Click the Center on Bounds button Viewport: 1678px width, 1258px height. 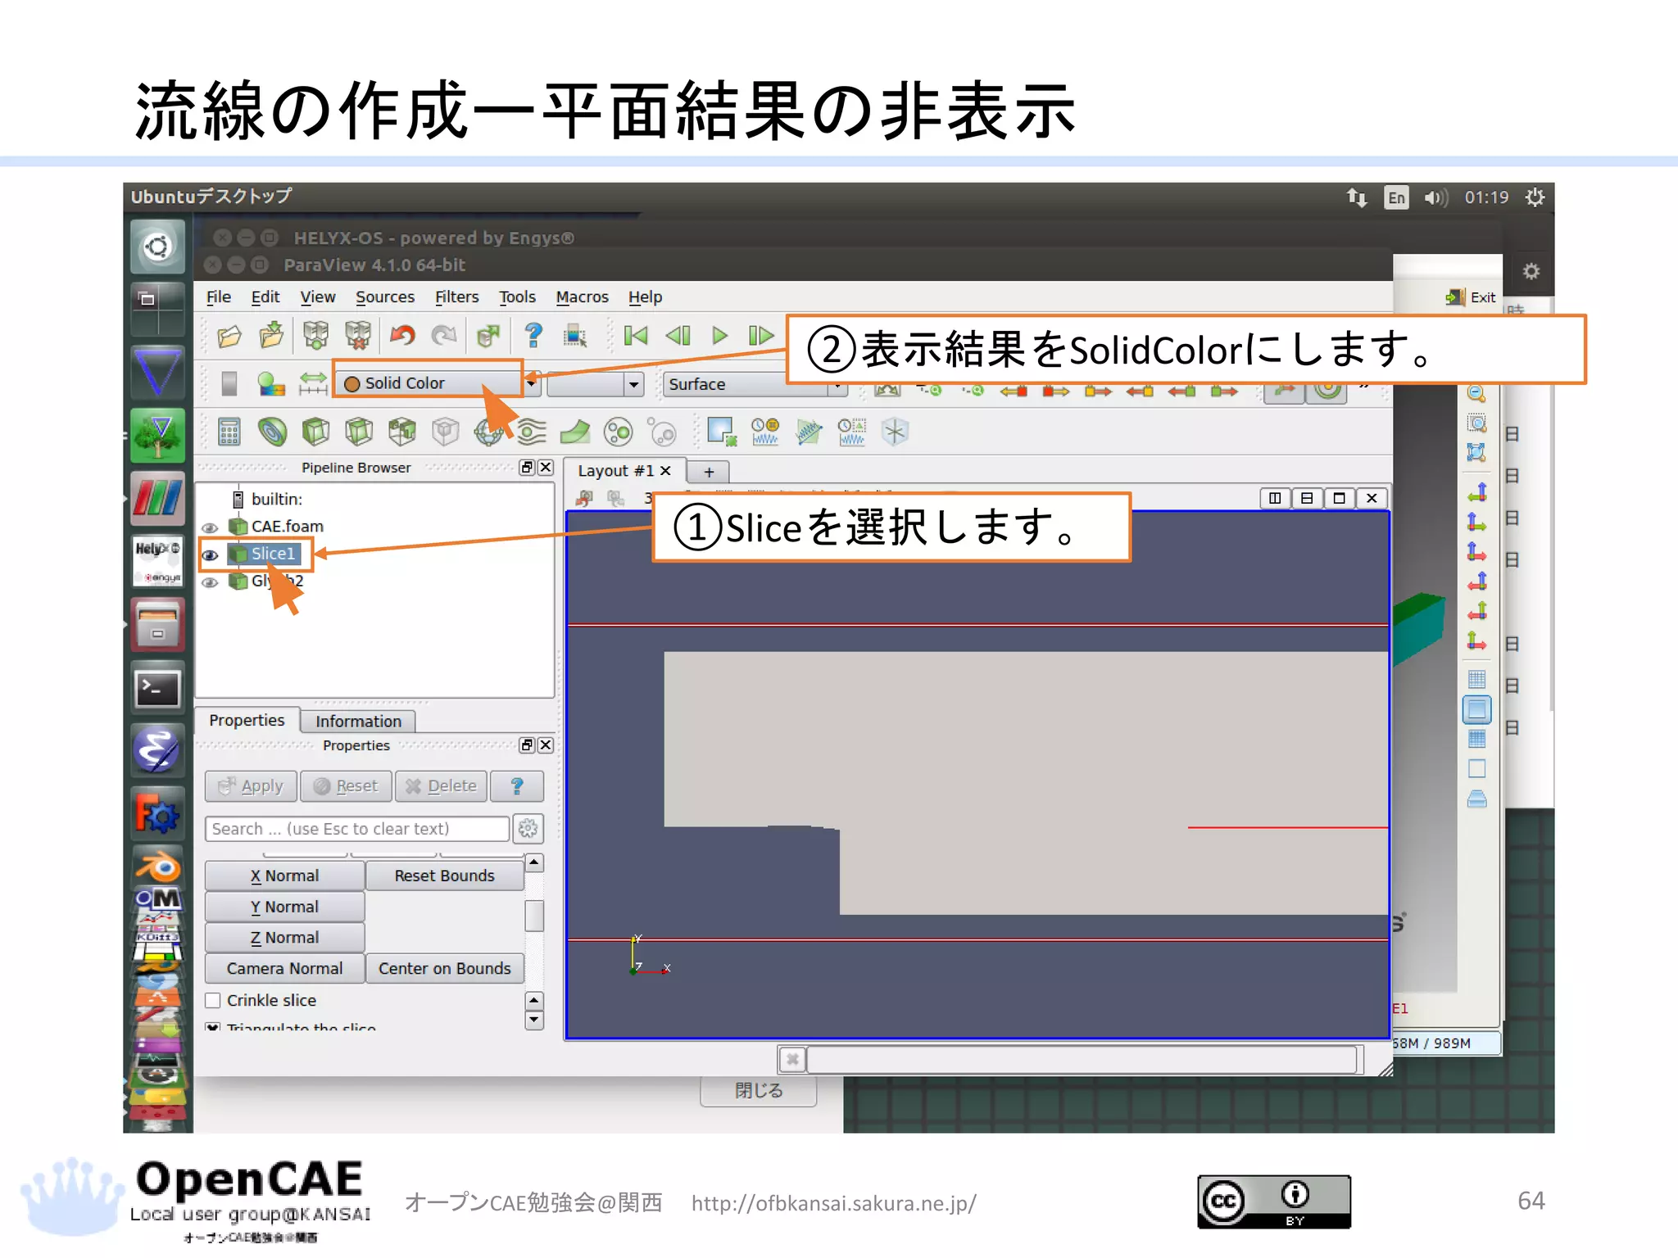[x=445, y=968]
